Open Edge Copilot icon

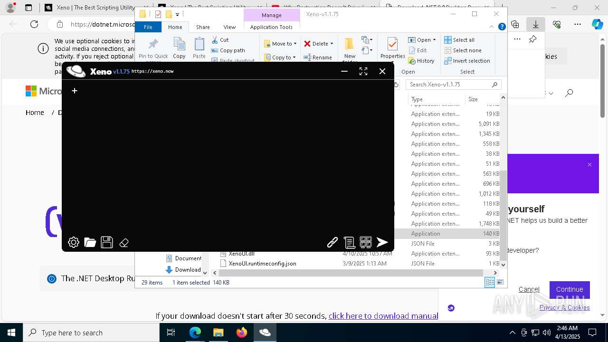pos(597,24)
